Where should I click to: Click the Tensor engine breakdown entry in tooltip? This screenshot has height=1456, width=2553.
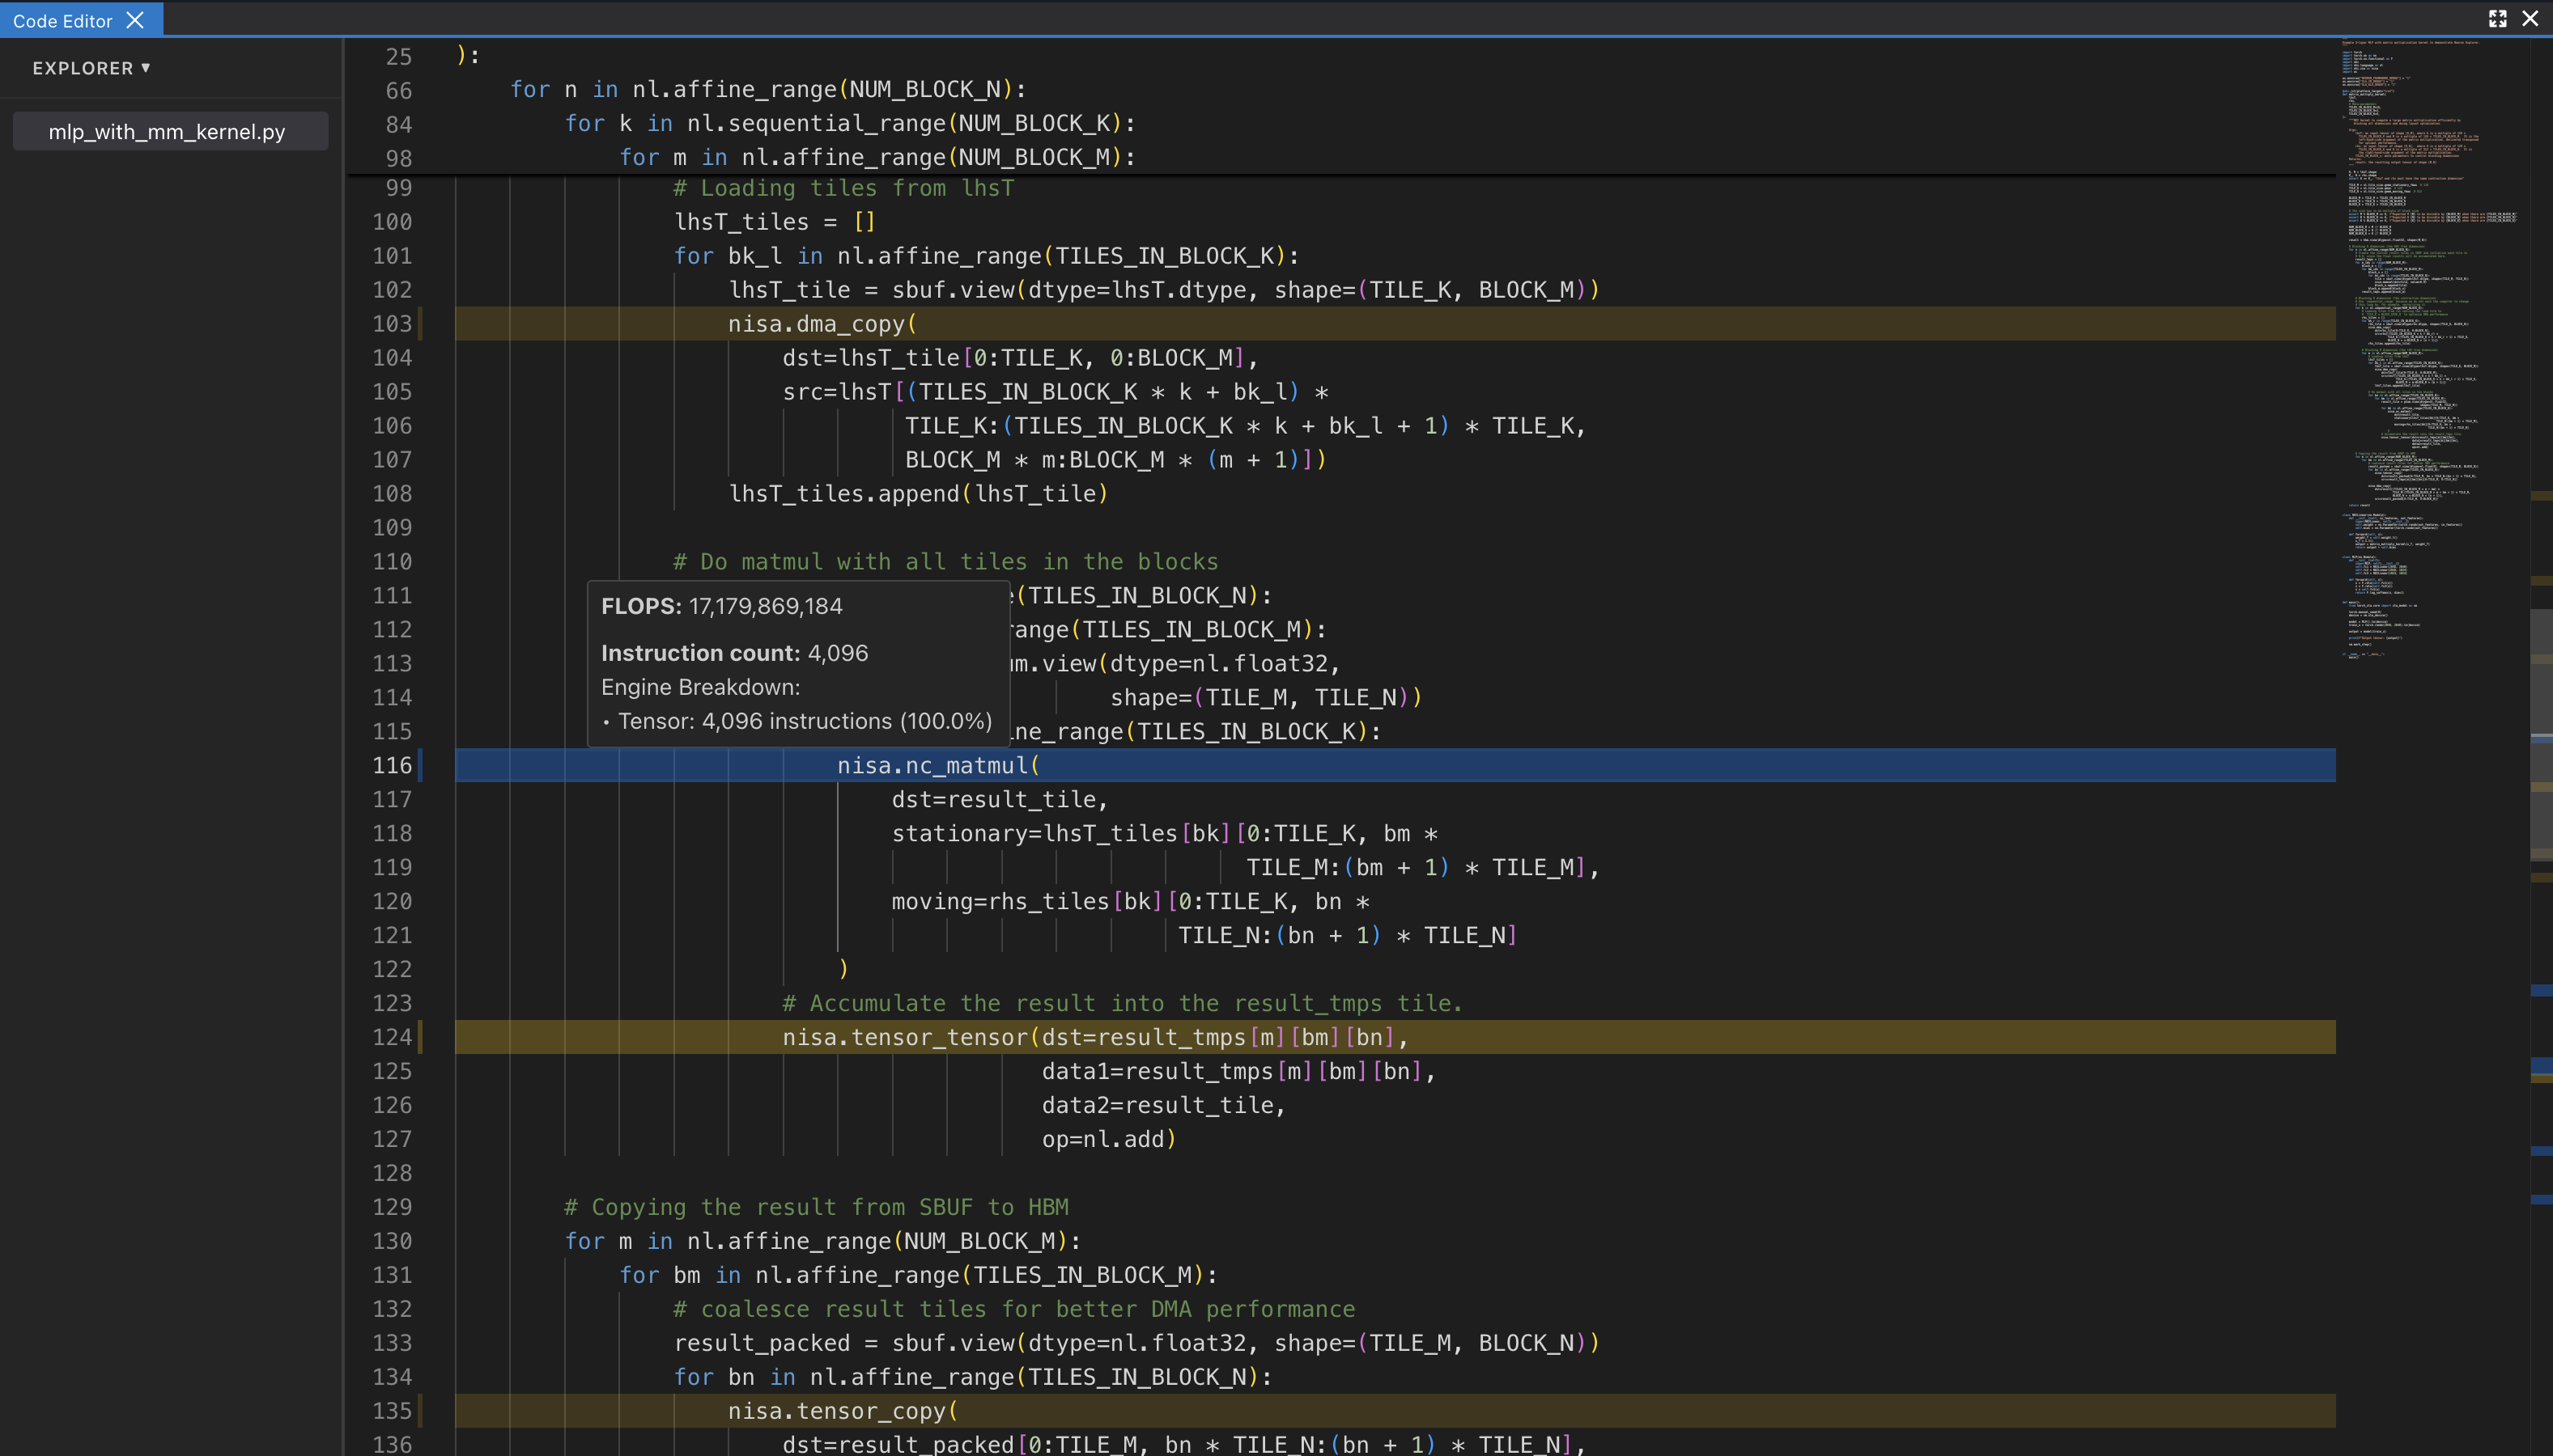[x=798, y=721]
